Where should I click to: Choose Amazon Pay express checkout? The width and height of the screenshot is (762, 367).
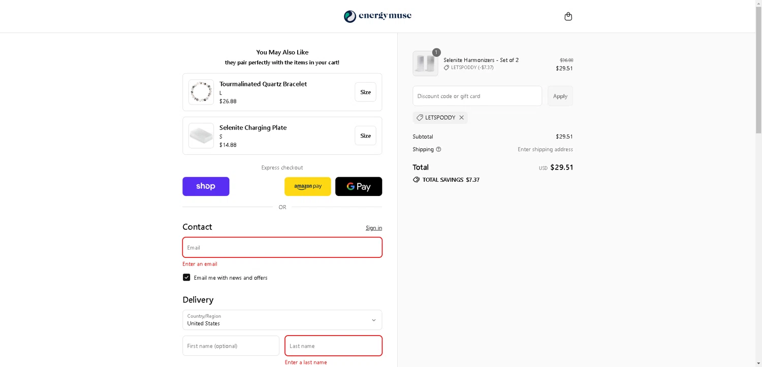coord(307,186)
